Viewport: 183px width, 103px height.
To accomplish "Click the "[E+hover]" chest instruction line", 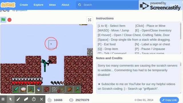I will 134,35.
